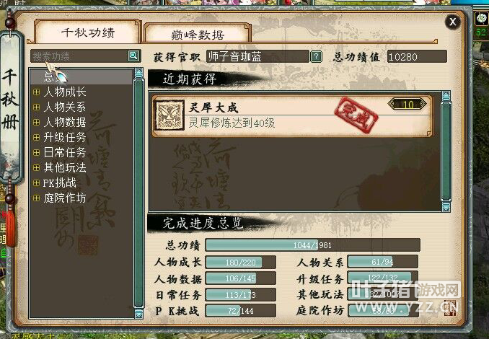Click the 总功绩 progress bar

(x=312, y=245)
